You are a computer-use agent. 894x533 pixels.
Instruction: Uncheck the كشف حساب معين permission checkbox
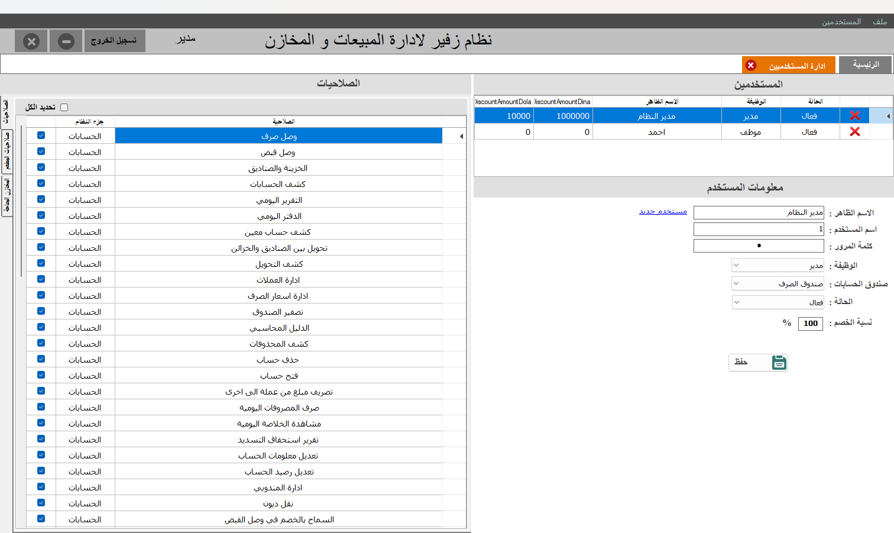pos(41,231)
